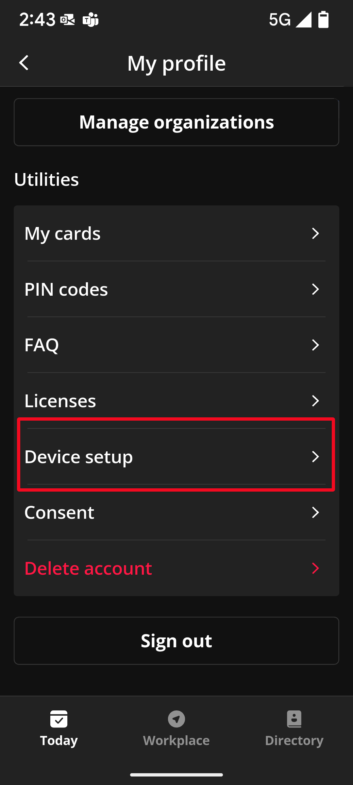Tap the Directory contacts icon
Viewport: 353px width, 785px height.
[x=294, y=719]
